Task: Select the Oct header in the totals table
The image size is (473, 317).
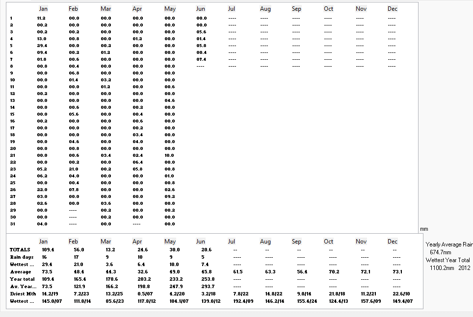Action: coord(329,242)
